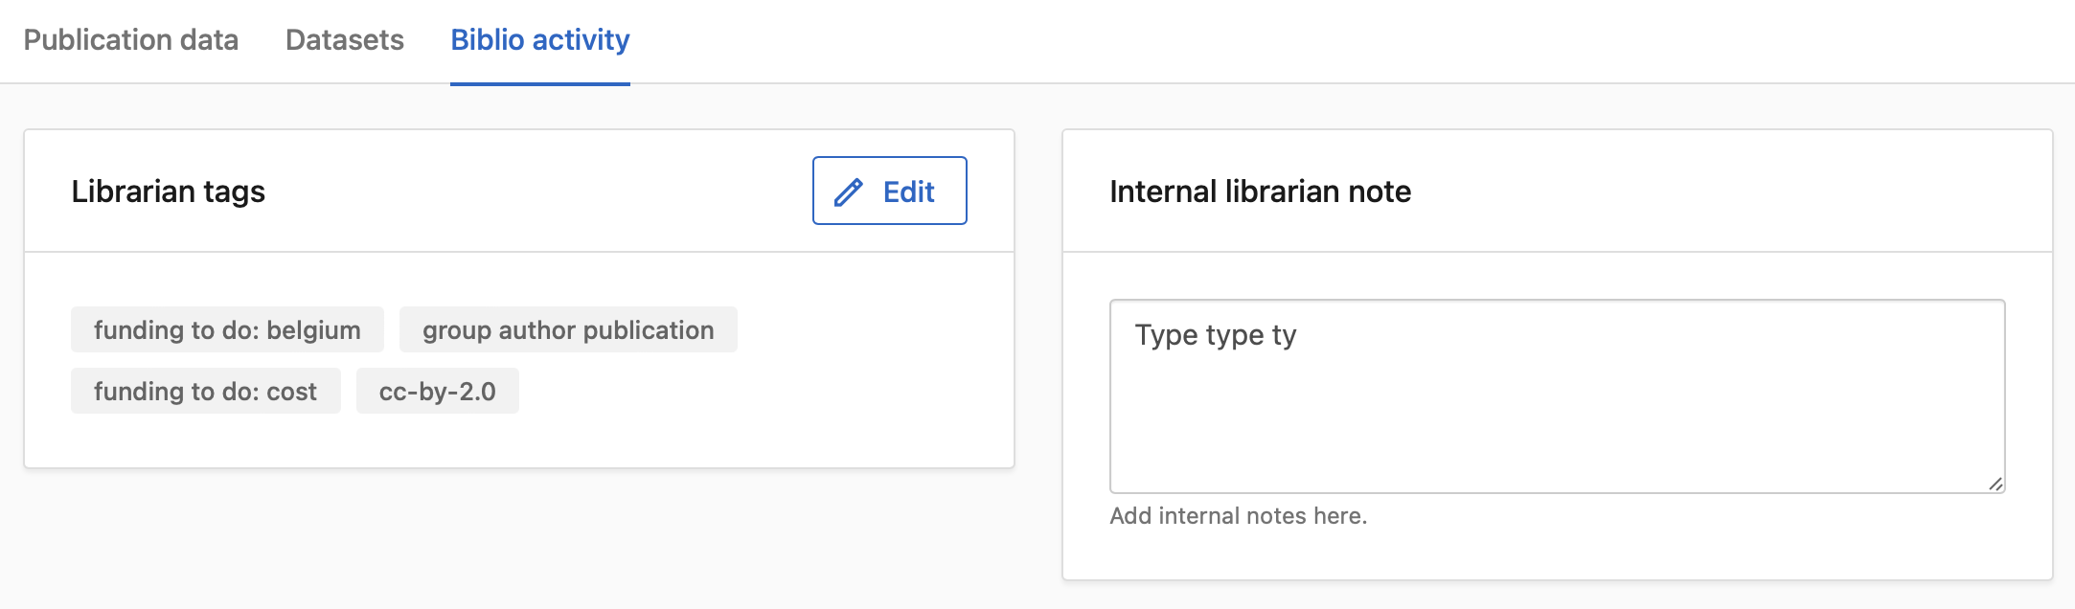Viewport: 2075px width, 609px height.
Task: Click the 'Type type ty' note text
Action: pos(1215,334)
